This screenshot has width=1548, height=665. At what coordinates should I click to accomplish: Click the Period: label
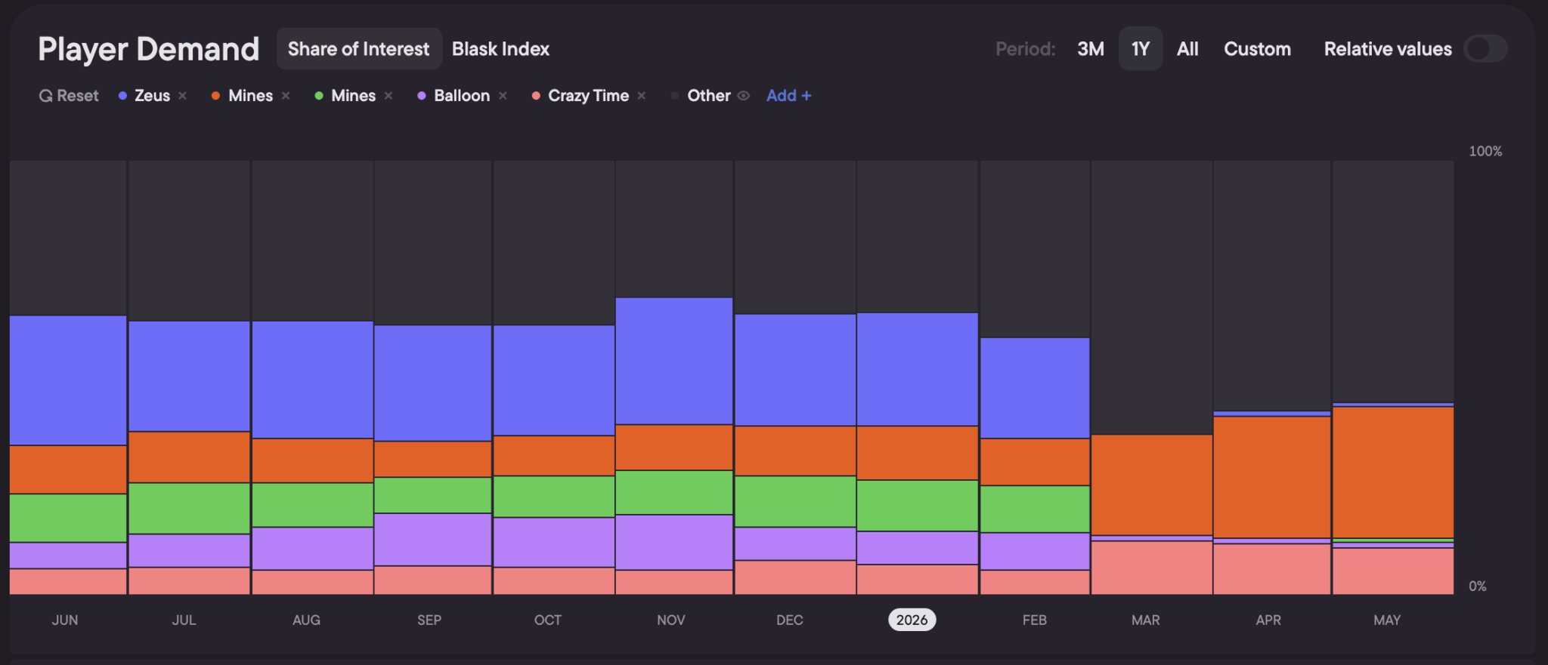click(1026, 49)
